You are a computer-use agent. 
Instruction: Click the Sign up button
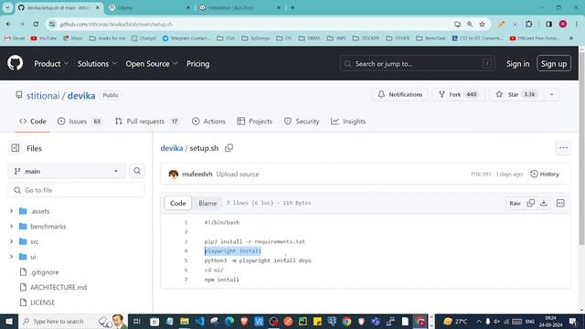554,64
